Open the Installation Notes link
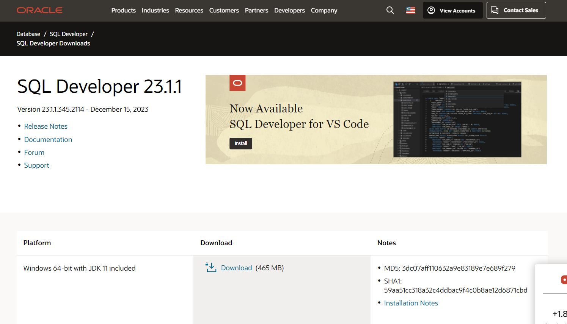Screen dimensions: 567x324 click(411, 303)
